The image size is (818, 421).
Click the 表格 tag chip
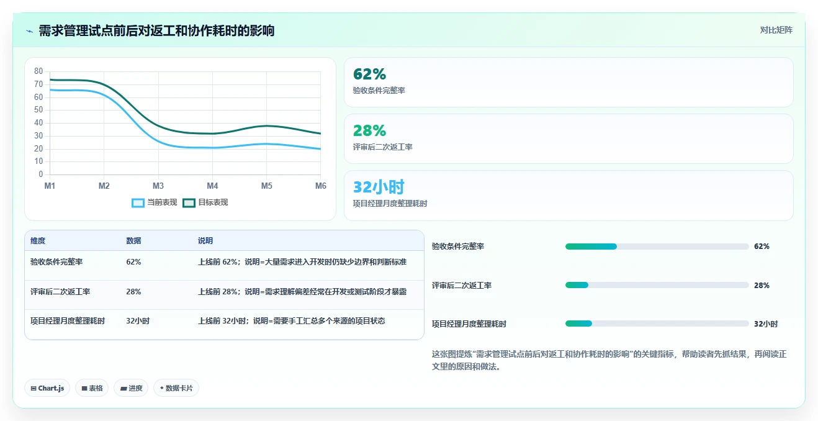[92, 388]
